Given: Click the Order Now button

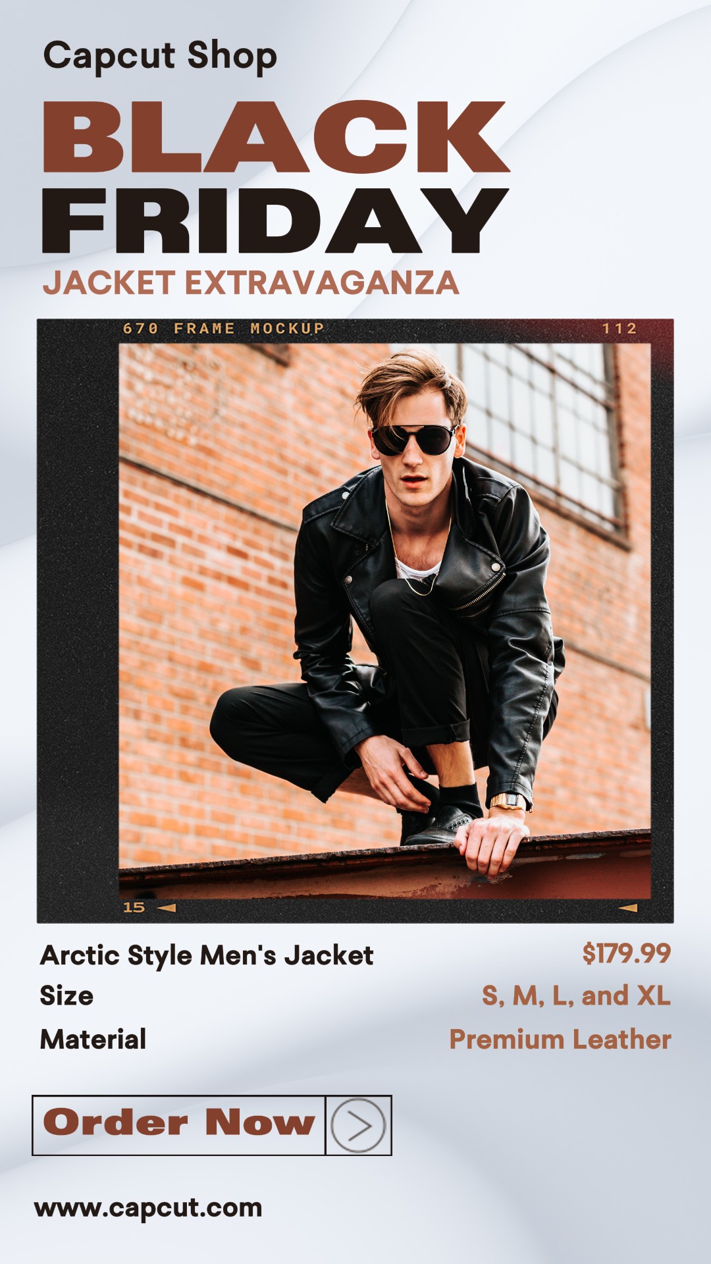Looking at the screenshot, I should coord(178,1125).
